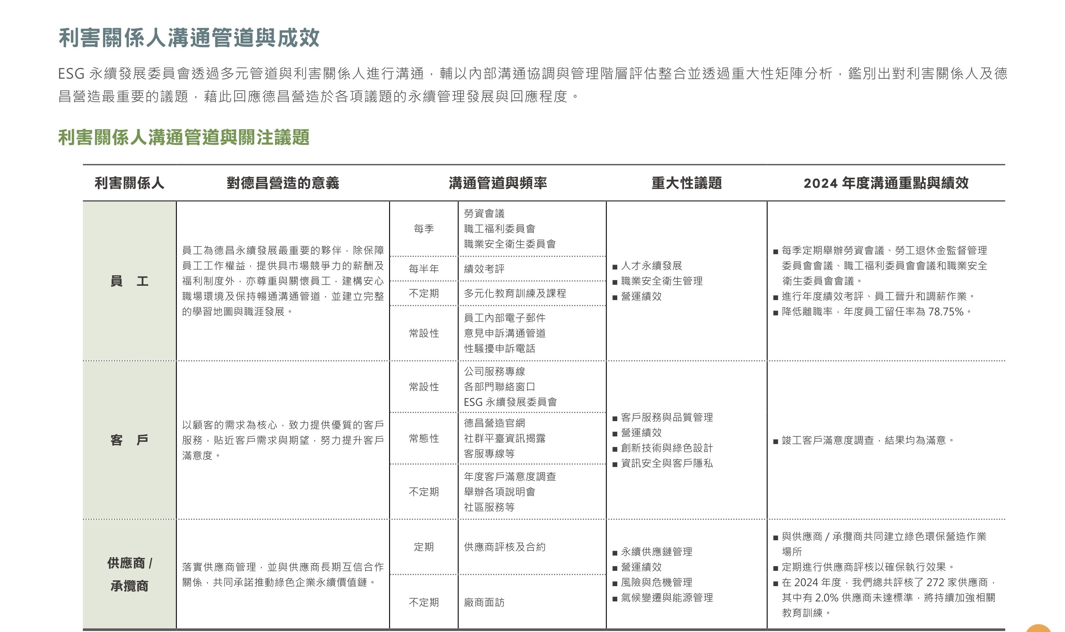Click the 每半年 frequency cell
This screenshot has width=1065, height=632.
[x=424, y=269]
